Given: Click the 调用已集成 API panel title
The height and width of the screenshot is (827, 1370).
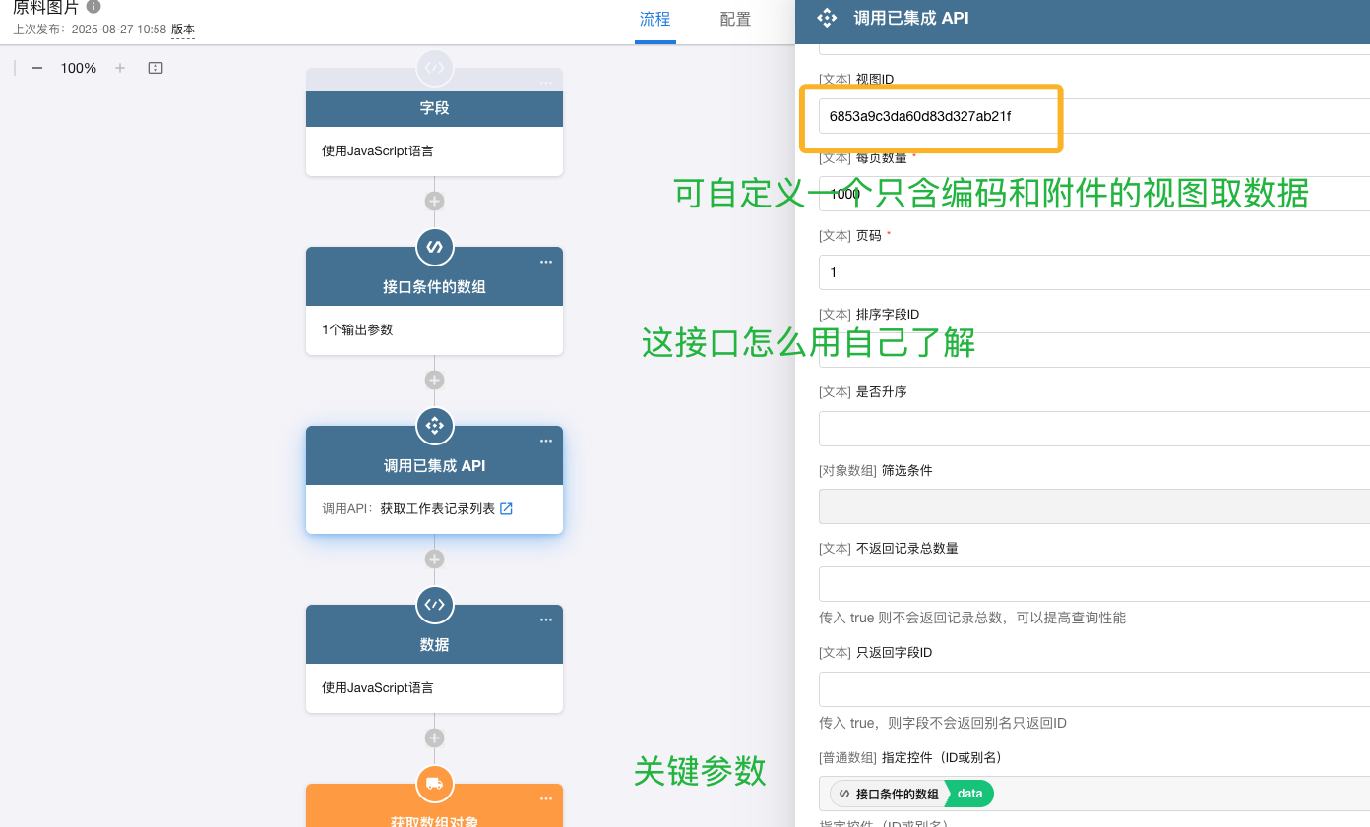Looking at the screenshot, I should pyautogui.click(x=911, y=18).
